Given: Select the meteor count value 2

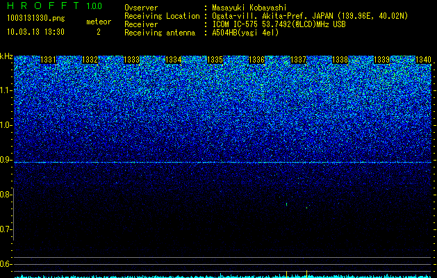Looking at the screenshot, I should [99, 32].
